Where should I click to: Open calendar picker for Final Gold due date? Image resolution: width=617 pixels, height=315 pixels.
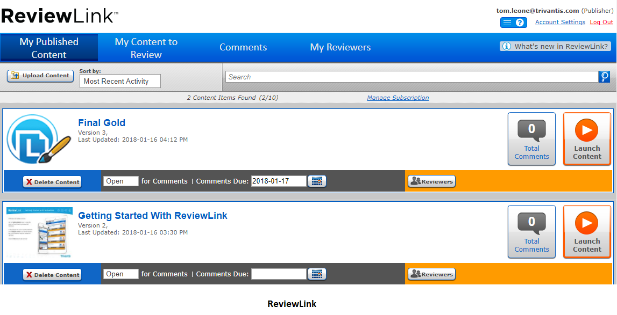(317, 181)
